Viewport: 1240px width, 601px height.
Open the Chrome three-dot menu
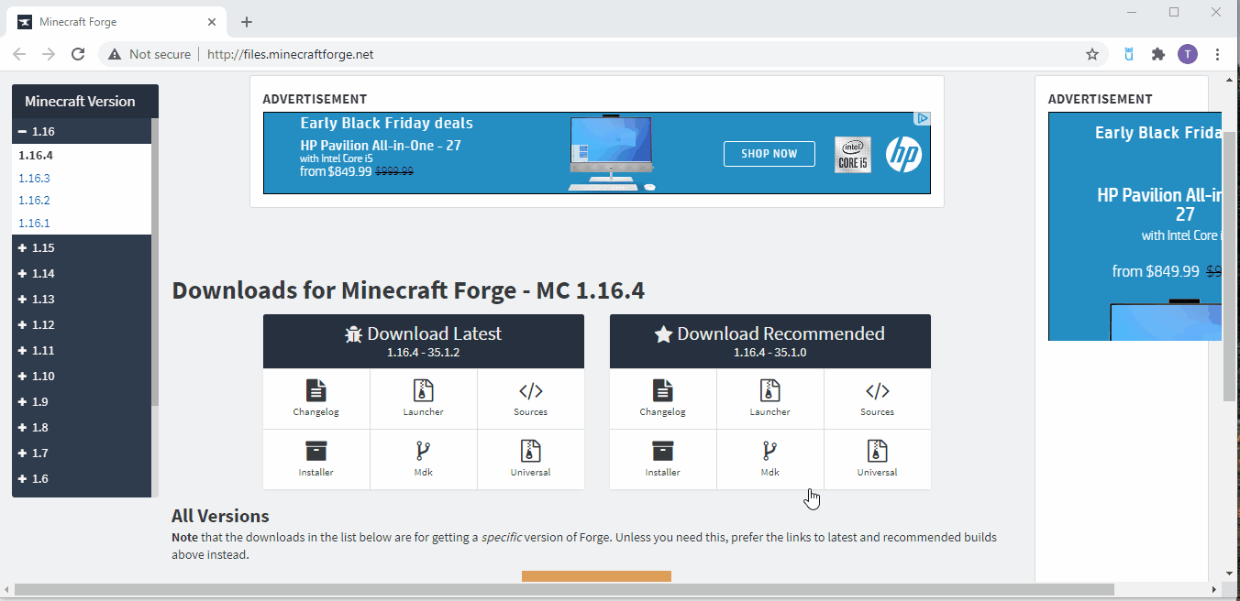point(1217,54)
